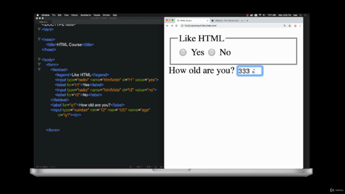Click the closing form tag in editor

[x=53, y=130]
